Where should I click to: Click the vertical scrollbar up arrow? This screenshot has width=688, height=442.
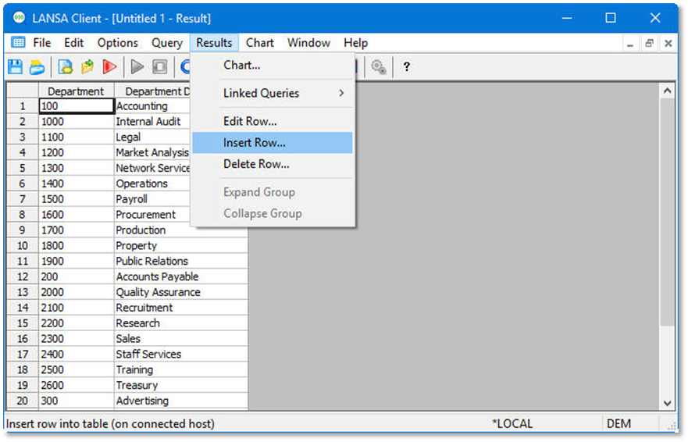point(668,91)
